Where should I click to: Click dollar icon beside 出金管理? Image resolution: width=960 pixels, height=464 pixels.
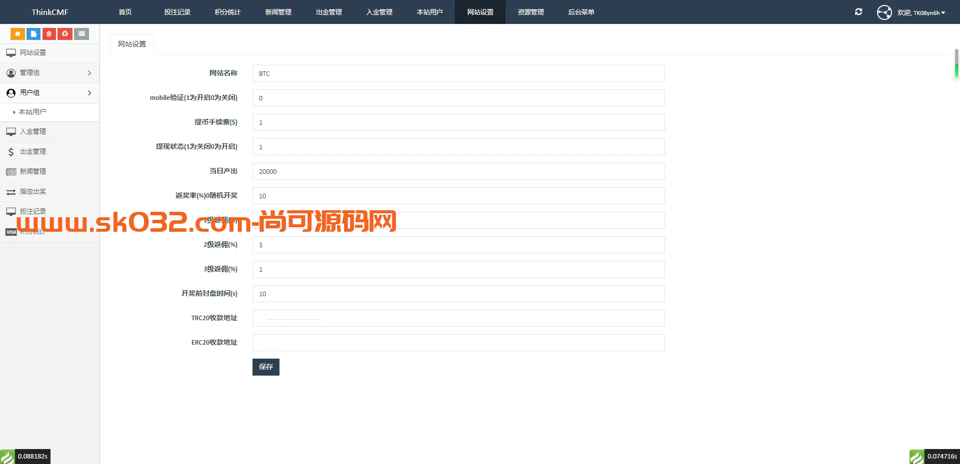[x=11, y=152]
